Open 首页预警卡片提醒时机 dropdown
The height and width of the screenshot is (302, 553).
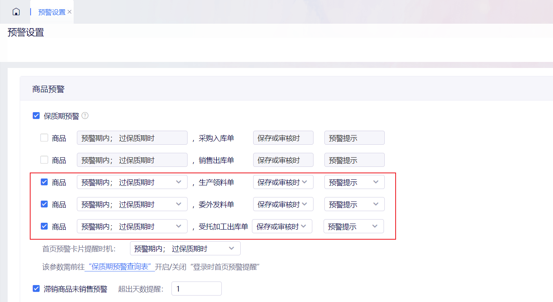tap(185, 249)
